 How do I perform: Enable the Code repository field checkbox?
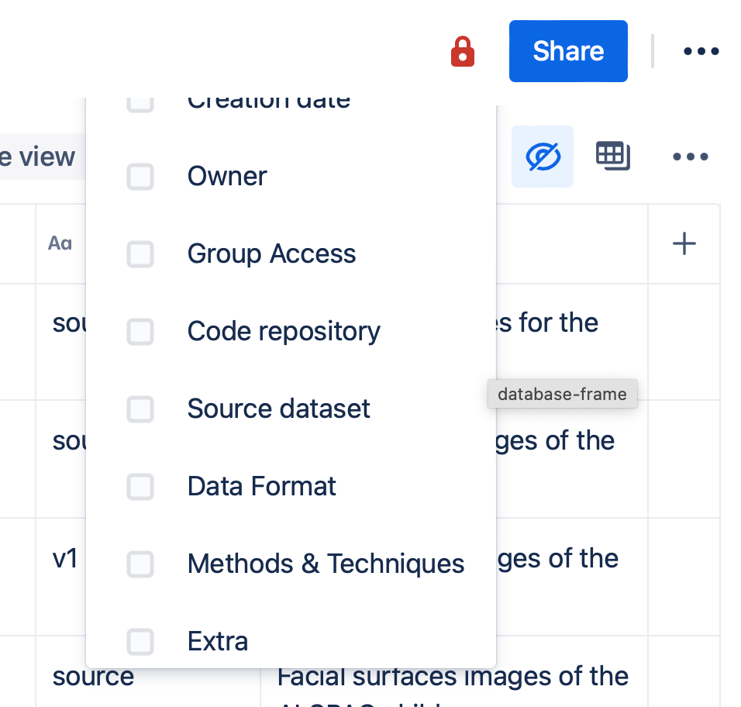tap(140, 332)
